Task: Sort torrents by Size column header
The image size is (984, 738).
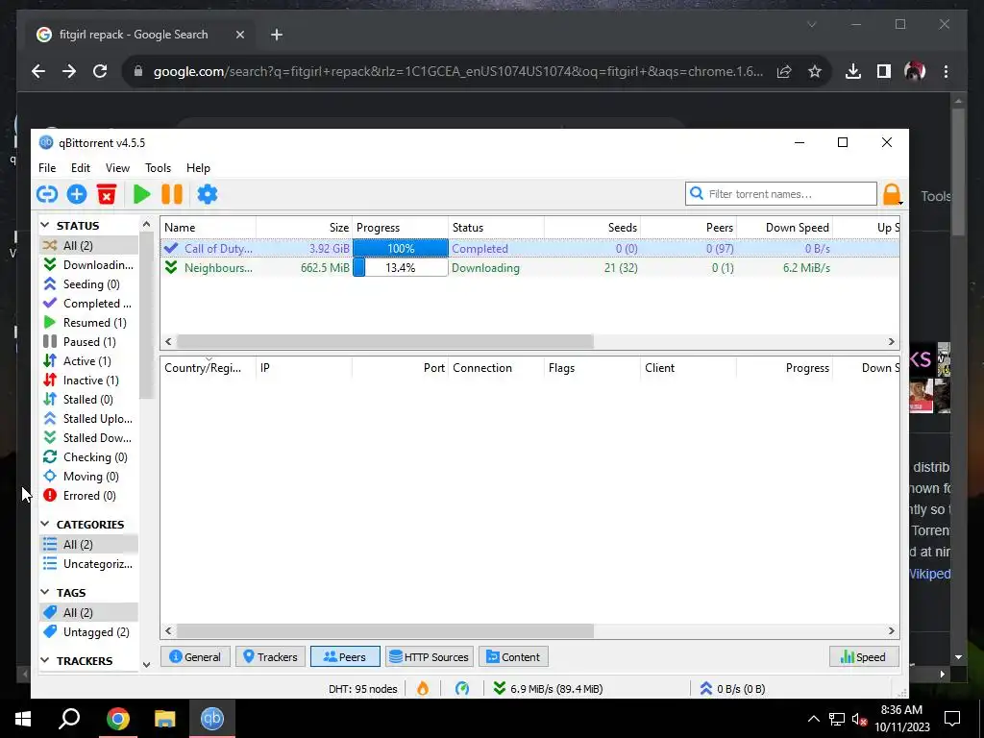Action: [304, 227]
